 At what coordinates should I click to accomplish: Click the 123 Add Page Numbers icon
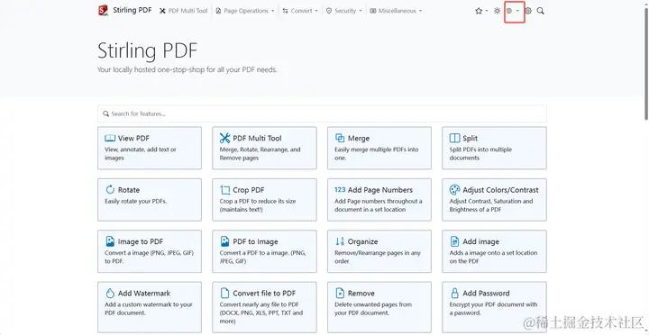pos(340,189)
